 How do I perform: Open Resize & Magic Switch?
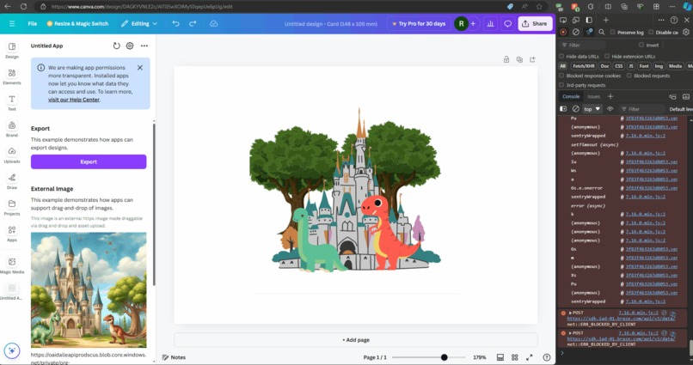tap(77, 24)
